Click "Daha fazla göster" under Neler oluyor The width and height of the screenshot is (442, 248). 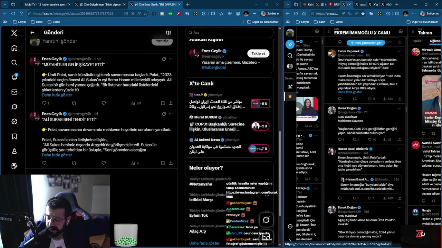click(204, 243)
